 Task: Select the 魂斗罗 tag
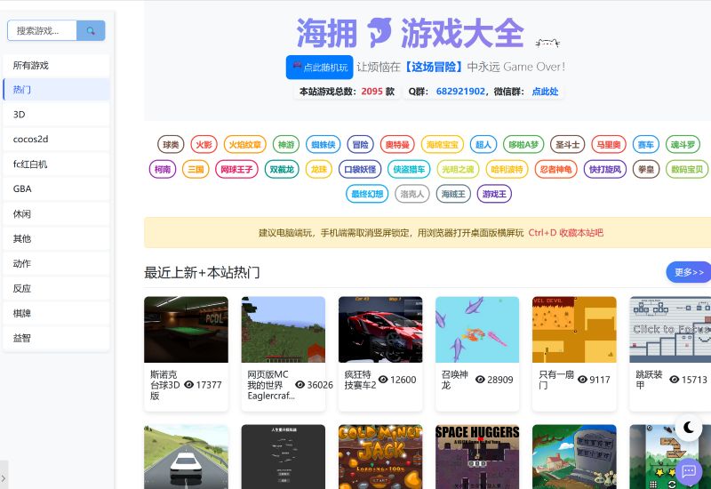(x=683, y=145)
